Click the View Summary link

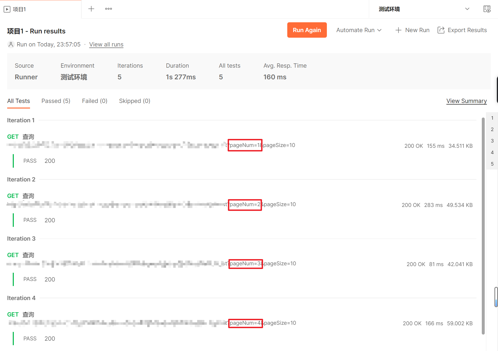click(x=467, y=101)
